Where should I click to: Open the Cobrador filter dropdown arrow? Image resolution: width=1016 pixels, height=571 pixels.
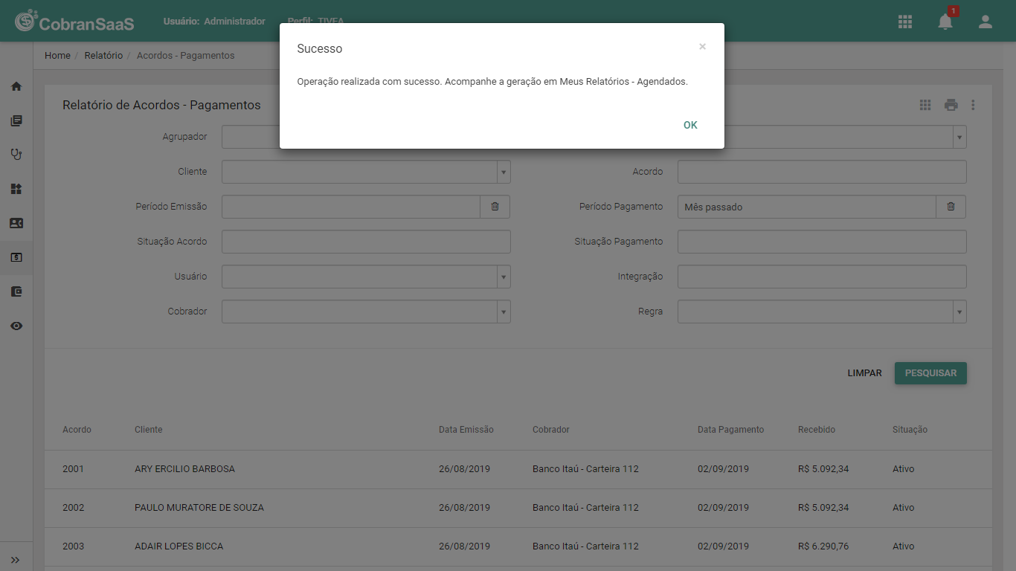504,312
